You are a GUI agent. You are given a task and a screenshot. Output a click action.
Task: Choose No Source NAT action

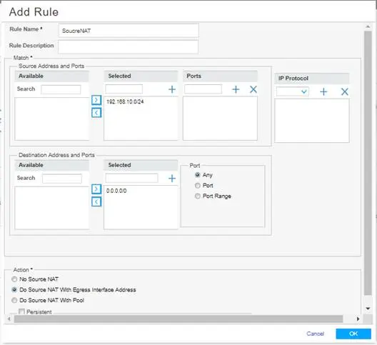click(14, 279)
